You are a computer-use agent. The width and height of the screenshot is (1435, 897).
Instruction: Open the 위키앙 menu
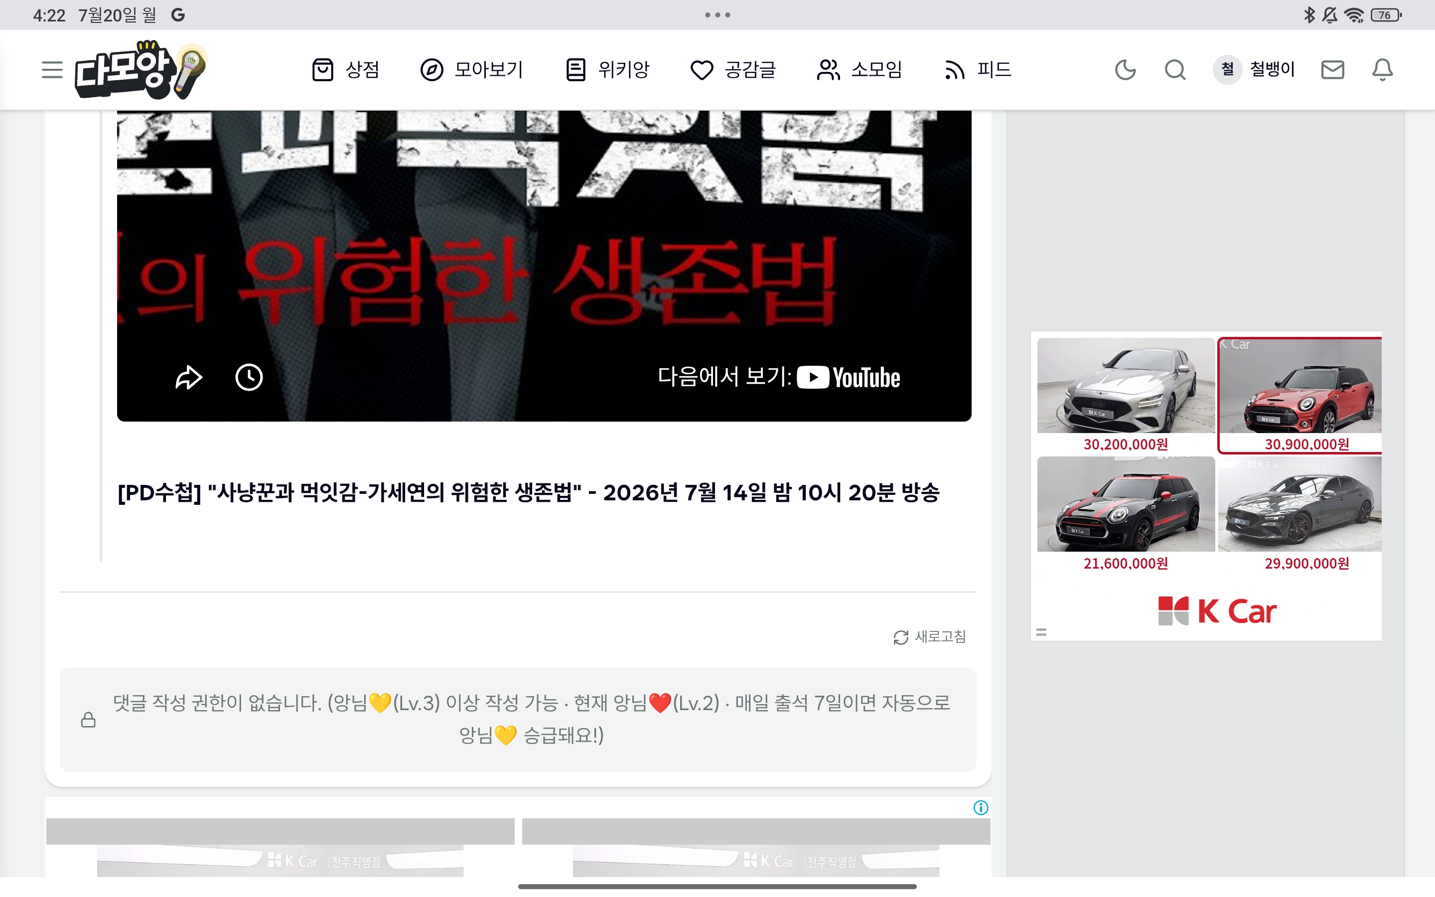tap(607, 70)
